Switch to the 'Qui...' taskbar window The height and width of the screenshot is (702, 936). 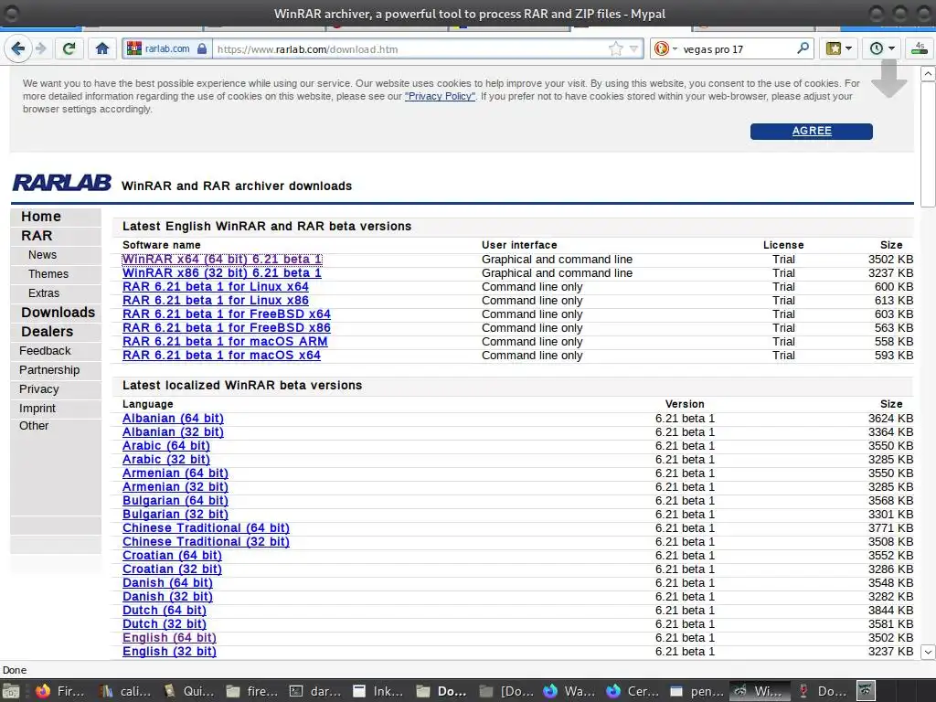pyautogui.click(x=189, y=691)
